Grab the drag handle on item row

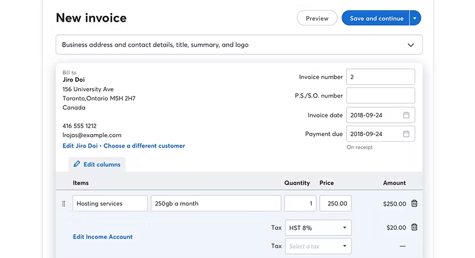pos(63,204)
